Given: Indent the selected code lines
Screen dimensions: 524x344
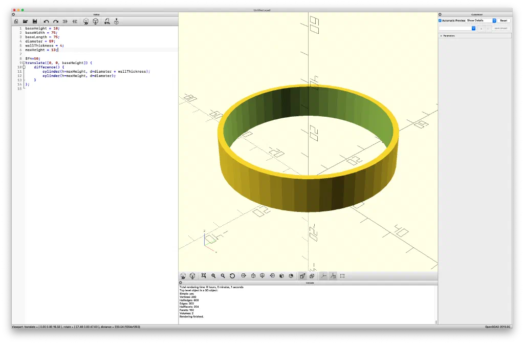Looking at the screenshot, I should coord(75,21).
